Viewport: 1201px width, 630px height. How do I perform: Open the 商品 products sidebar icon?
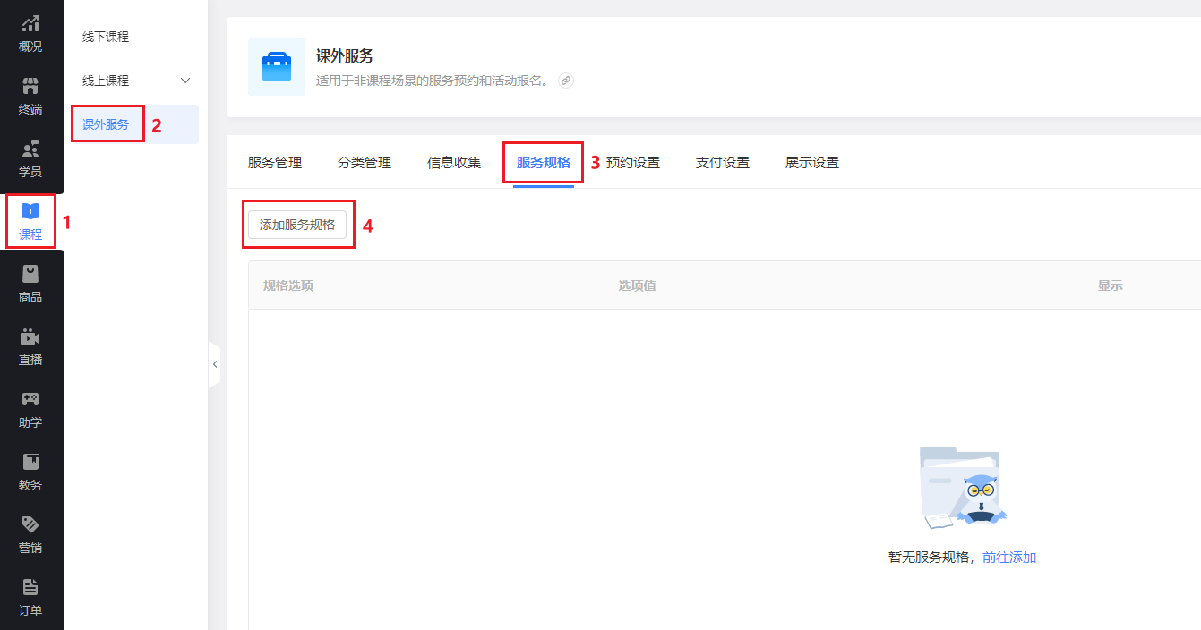tap(30, 285)
